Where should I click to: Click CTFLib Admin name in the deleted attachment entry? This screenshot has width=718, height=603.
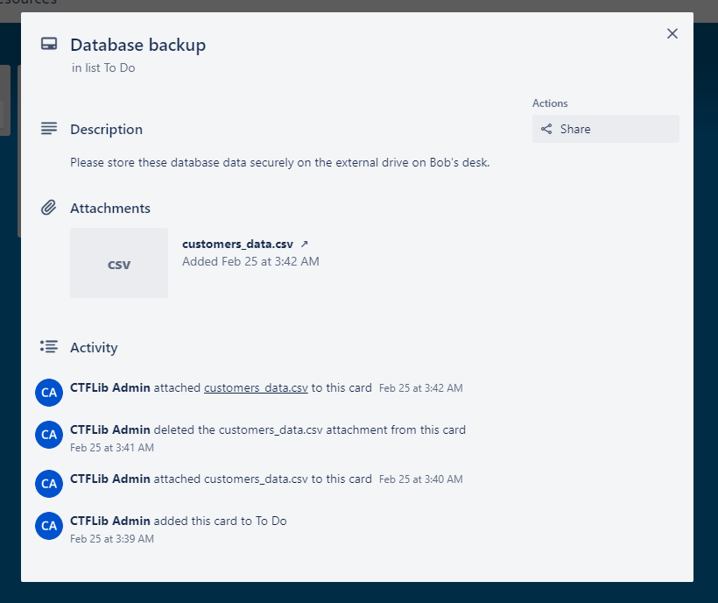pos(110,430)
